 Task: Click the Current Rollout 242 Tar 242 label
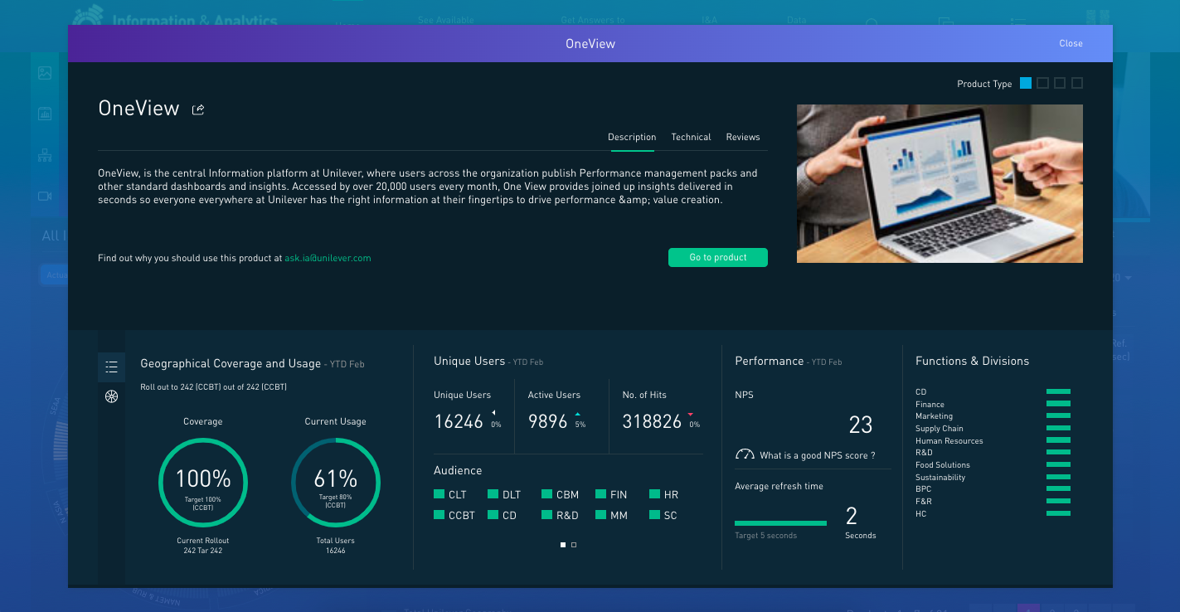click(x=203, y=546)
